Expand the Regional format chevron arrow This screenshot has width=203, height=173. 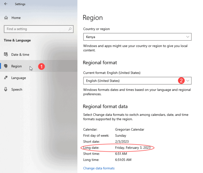188,81
